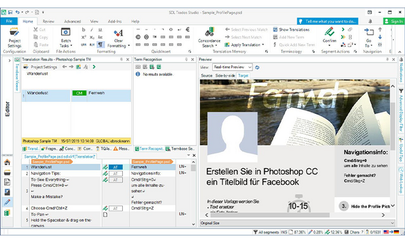Image resolution: width=405 pixels, height=243 pixels.
Task: Open the Add-Ins ribbon tab
Action: pos(115,22)
